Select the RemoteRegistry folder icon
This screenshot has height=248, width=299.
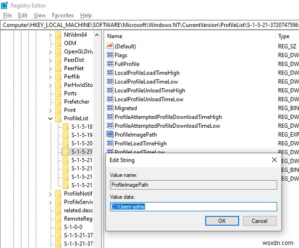coord(58,219)
